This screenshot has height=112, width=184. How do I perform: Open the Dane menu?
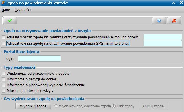pyautogui.click(x=6, y=10)
